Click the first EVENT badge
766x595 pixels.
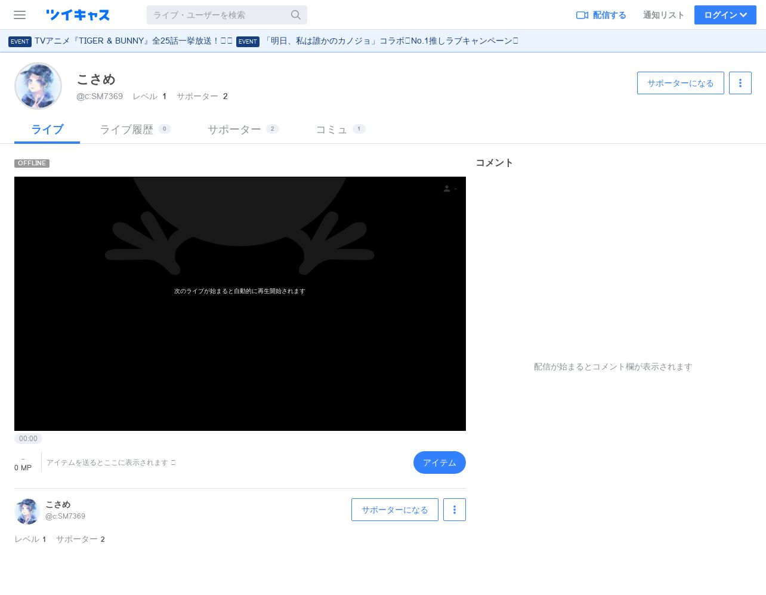pyautogui.click(x=20, y=41)
